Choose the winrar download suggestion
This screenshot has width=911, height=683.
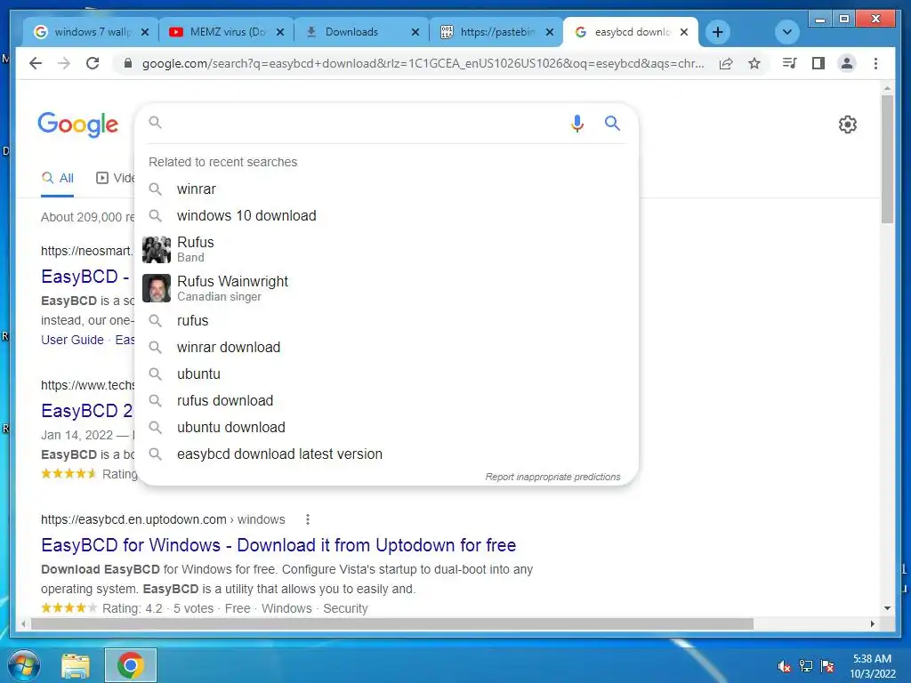pos(386,348)
